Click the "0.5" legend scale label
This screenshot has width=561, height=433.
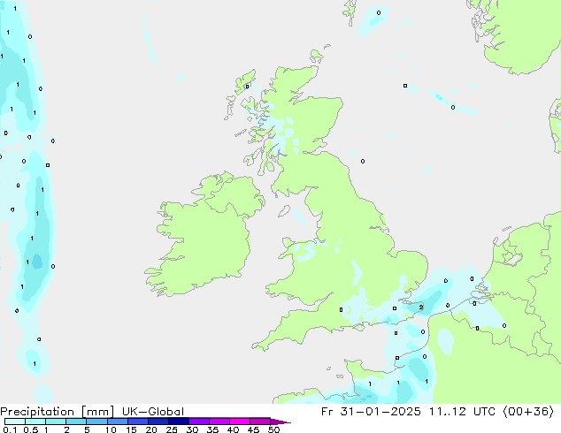[x=31, y=429]
